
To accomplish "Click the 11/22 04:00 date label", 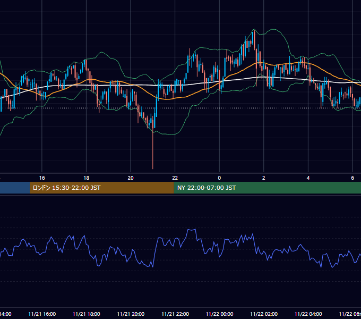I will tap(308, 314).
